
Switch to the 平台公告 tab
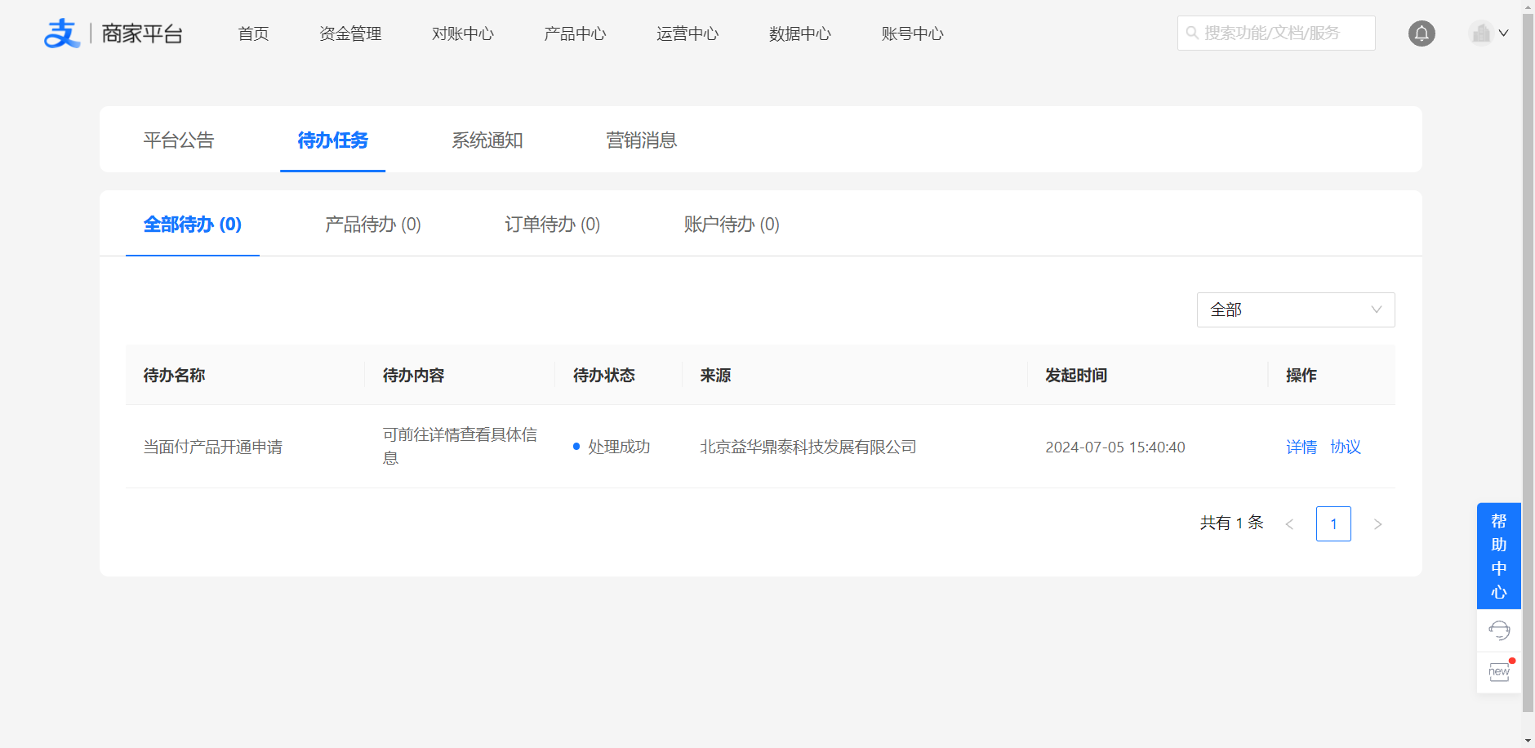coord(179,140)
